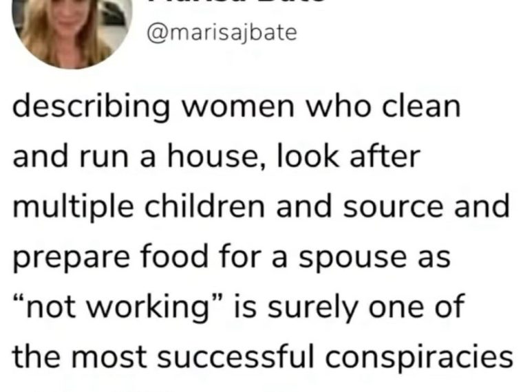The width and height of the screenshot is (523, 392).
Task: Click the word "conspiracies" in the tweet
Action: pos(419,358)
